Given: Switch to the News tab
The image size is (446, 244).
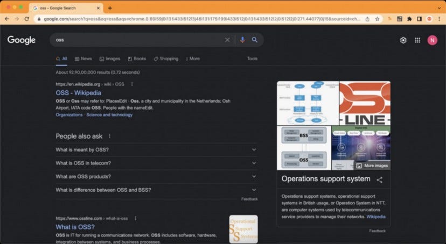Looking at the screenshot, I should pyautogui.click(x=83, y=59).
